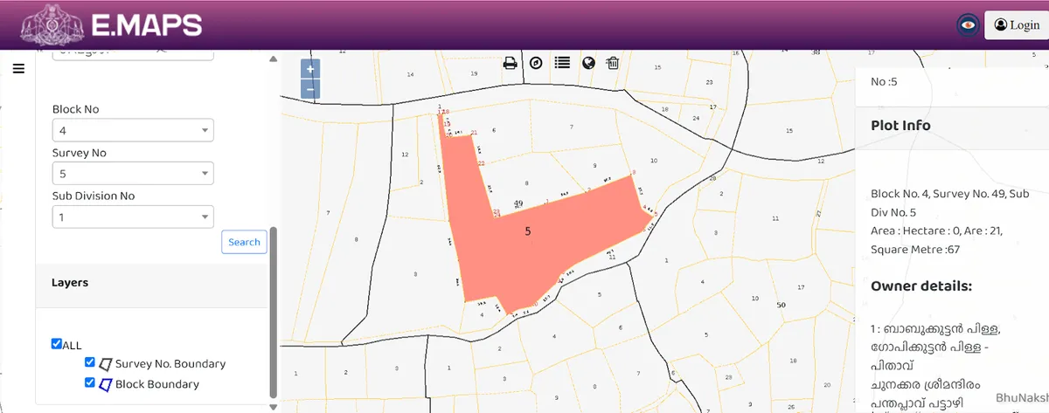The width and height of the screenshot is (1049, 413).
Task: Expand the Survey No dropdown
Action: click(133, 174)
